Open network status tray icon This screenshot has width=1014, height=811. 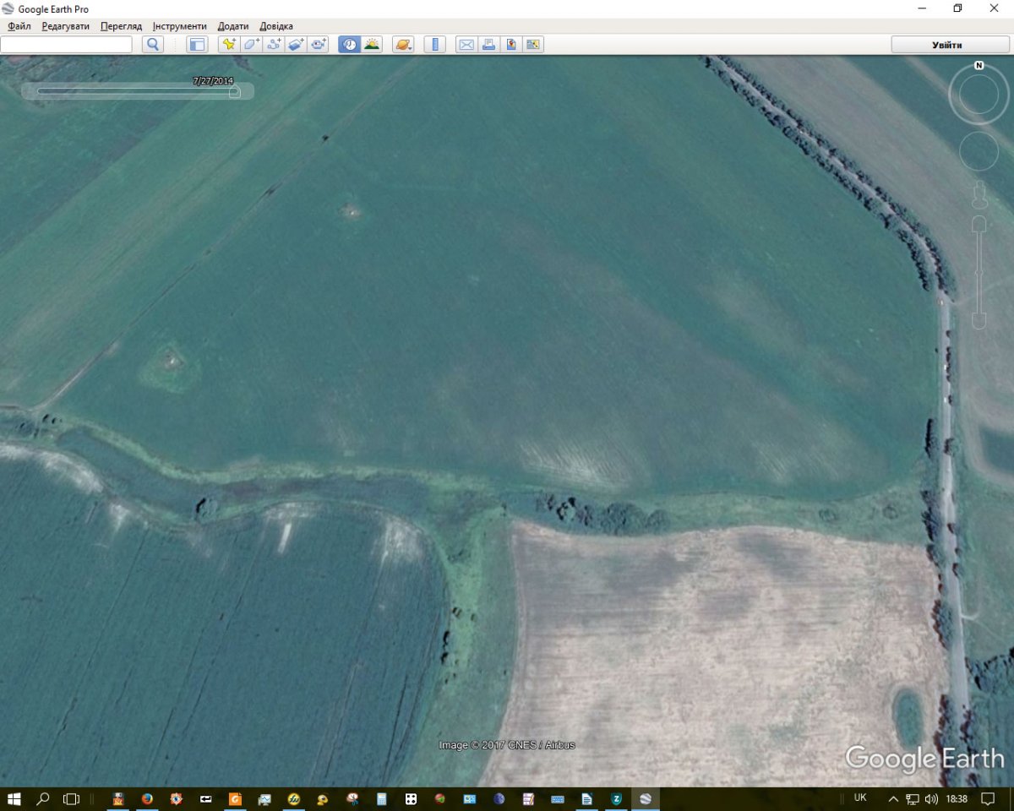click(x=913, y=798)
